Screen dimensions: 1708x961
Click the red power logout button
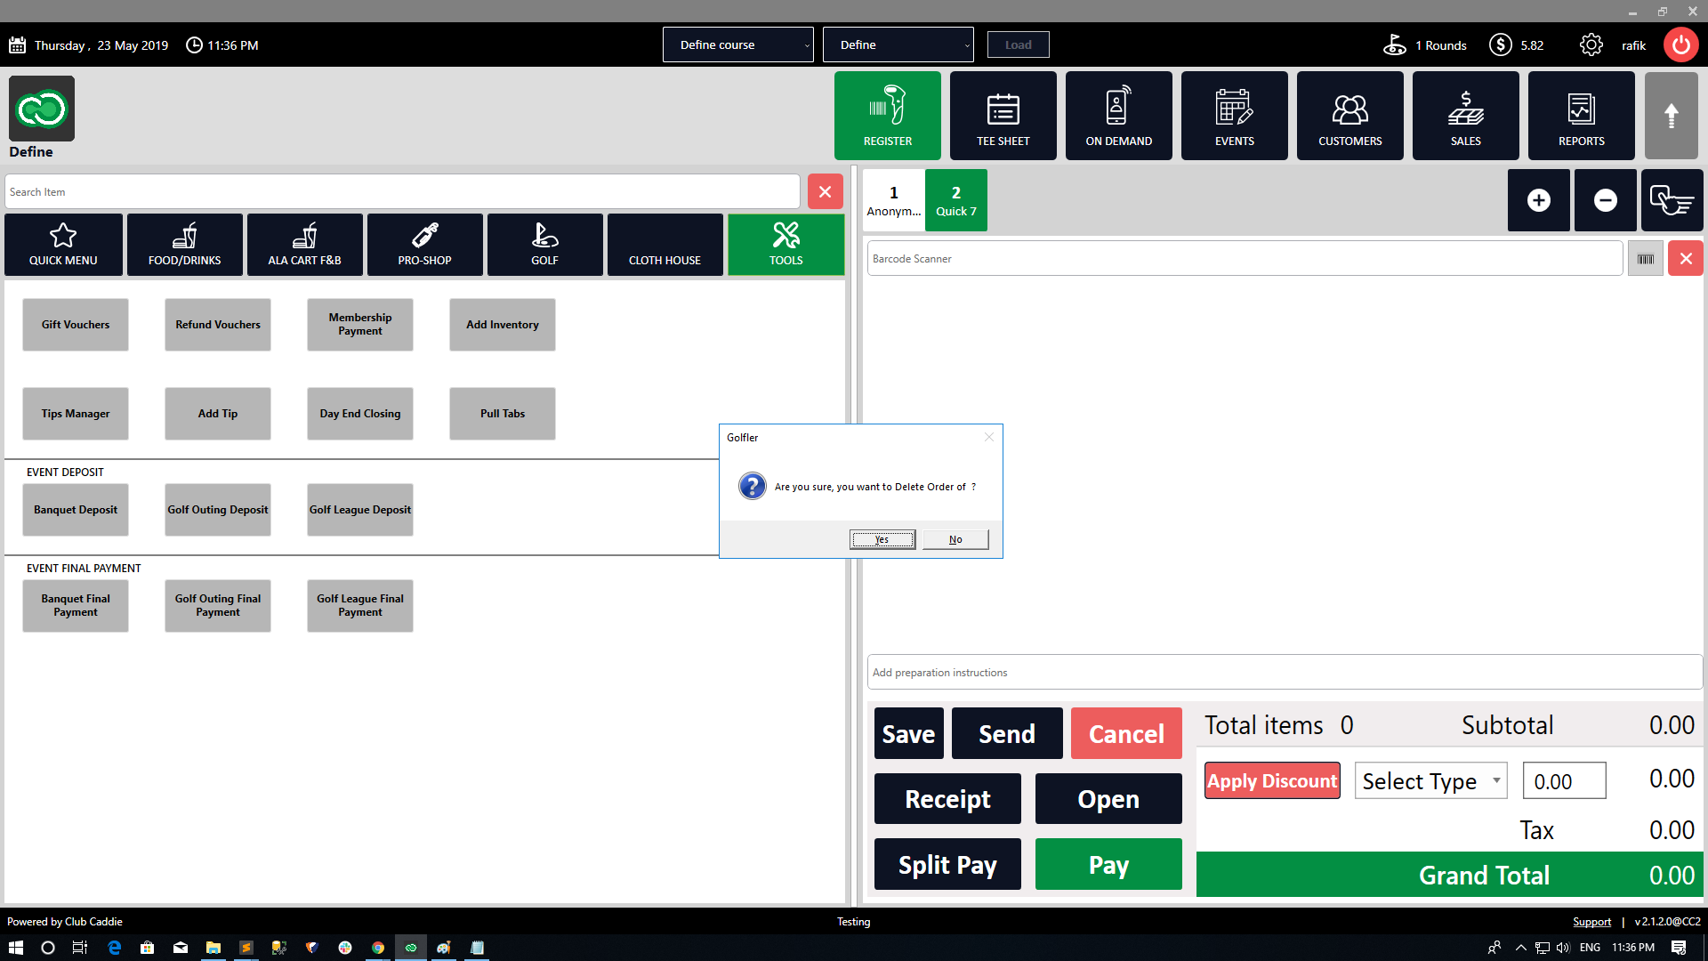tap(1680, 44)
